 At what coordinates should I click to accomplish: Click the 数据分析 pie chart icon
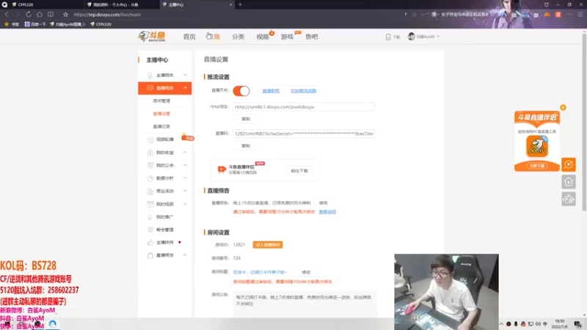150,178
